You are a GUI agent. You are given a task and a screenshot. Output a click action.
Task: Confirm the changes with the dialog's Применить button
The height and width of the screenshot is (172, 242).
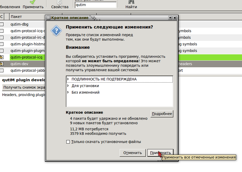[x=160, y=153]
